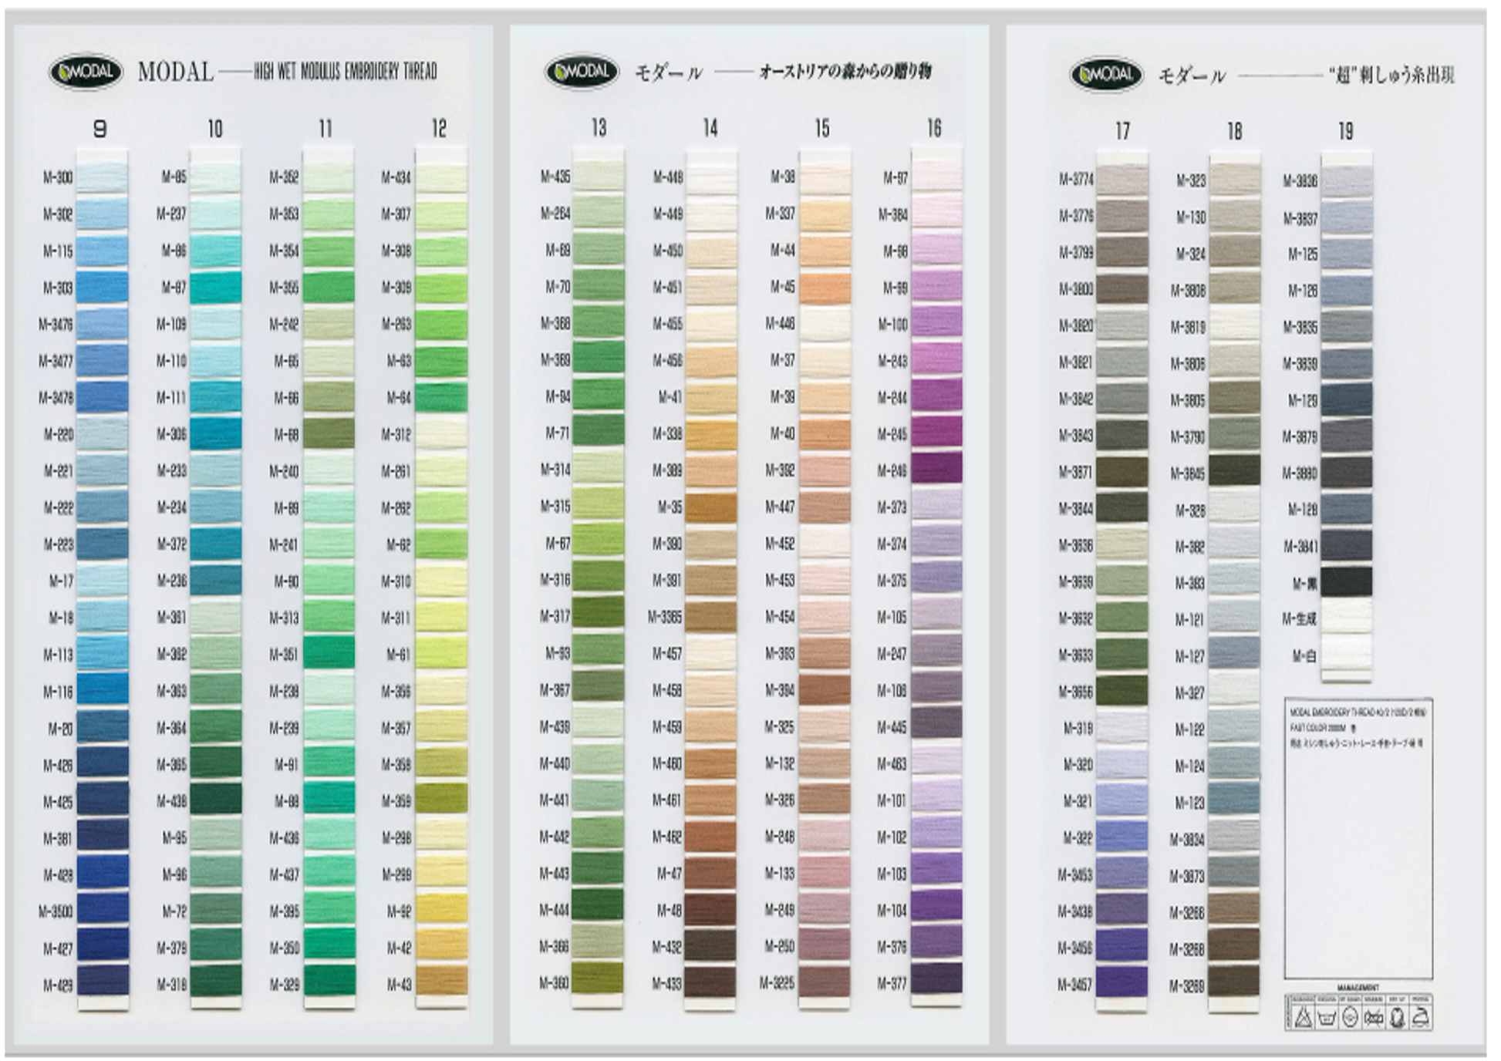The width and height of the screenshot is (1501, 1061).
Task: Click the bleach triangle care symbol
Action: tap(1303, 1018)
